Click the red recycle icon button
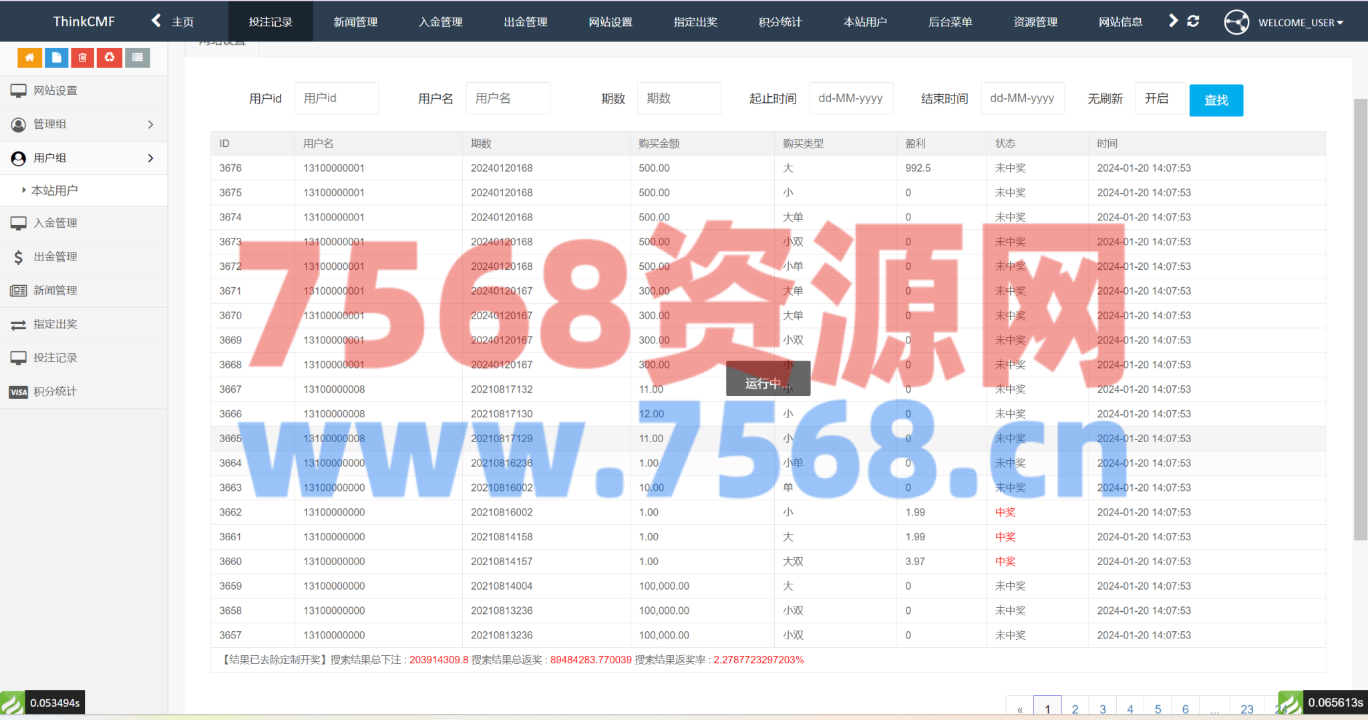 tap(110, 58)
